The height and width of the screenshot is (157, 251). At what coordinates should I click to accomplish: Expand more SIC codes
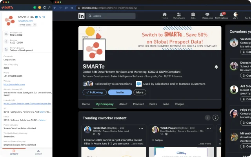(42, 112)
